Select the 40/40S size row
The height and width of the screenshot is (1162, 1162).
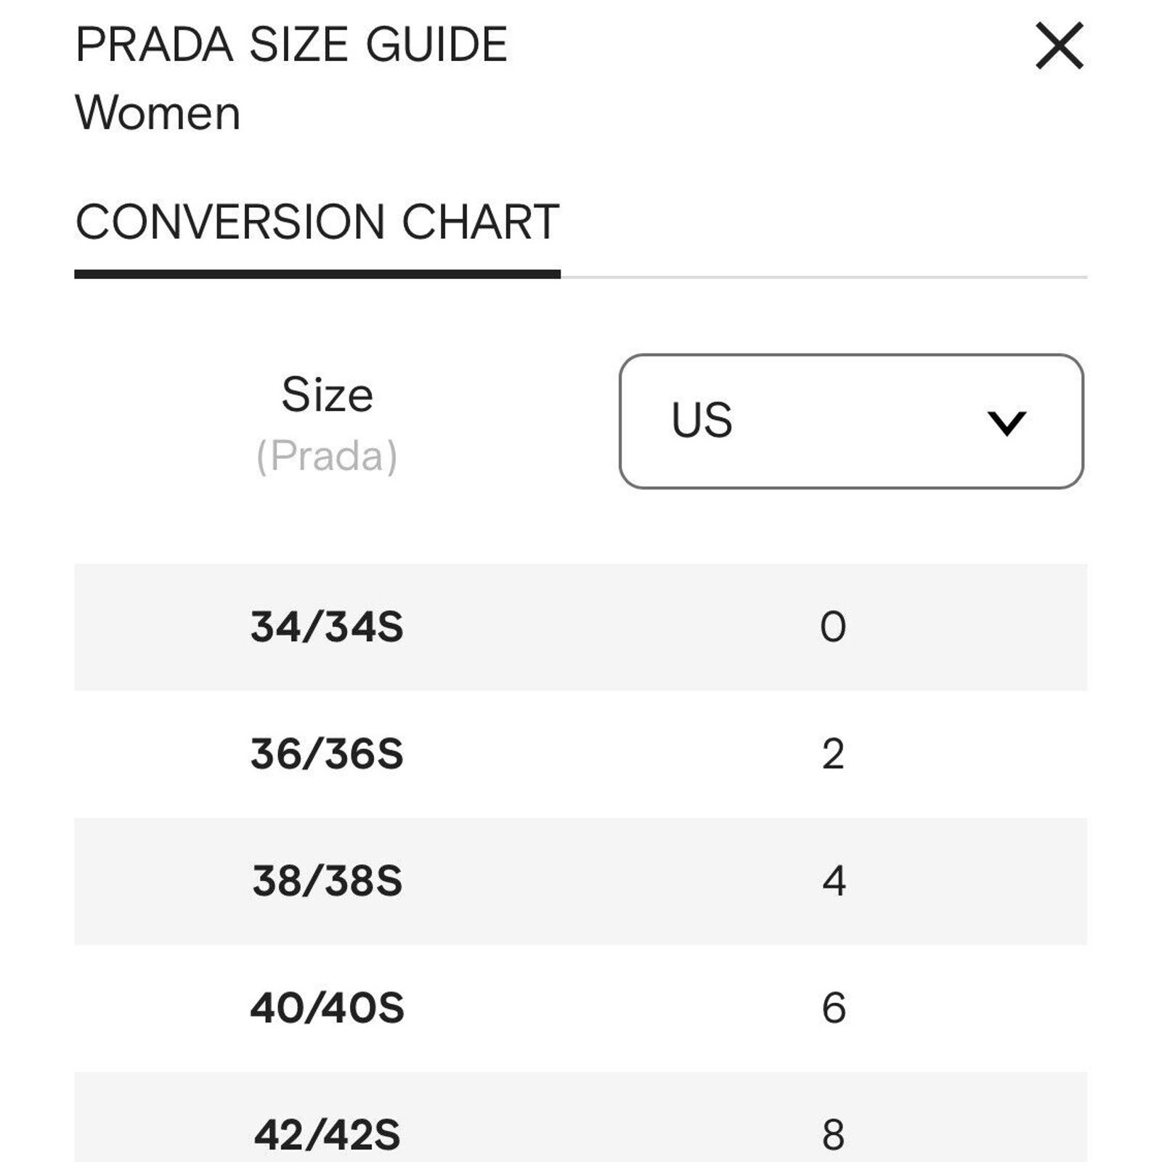[x=580, y=1008]
